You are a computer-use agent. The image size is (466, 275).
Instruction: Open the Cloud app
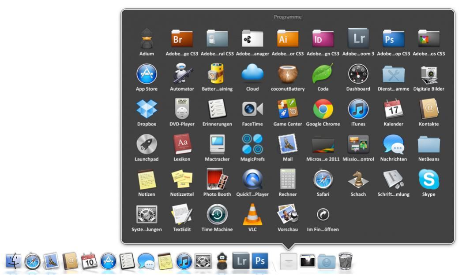coord(252,73)
